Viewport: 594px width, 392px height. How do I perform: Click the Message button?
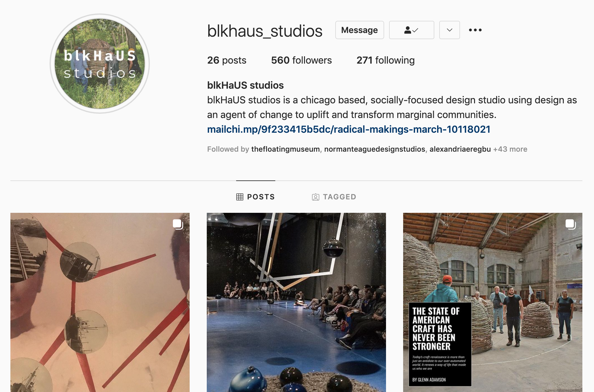click(359, 30)
